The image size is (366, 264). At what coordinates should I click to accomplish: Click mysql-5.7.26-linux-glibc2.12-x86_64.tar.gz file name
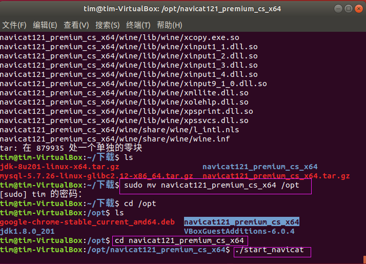pos(96,176)
